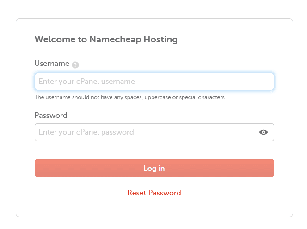
Task: Click the Username label text
Action: click(52, 64)
